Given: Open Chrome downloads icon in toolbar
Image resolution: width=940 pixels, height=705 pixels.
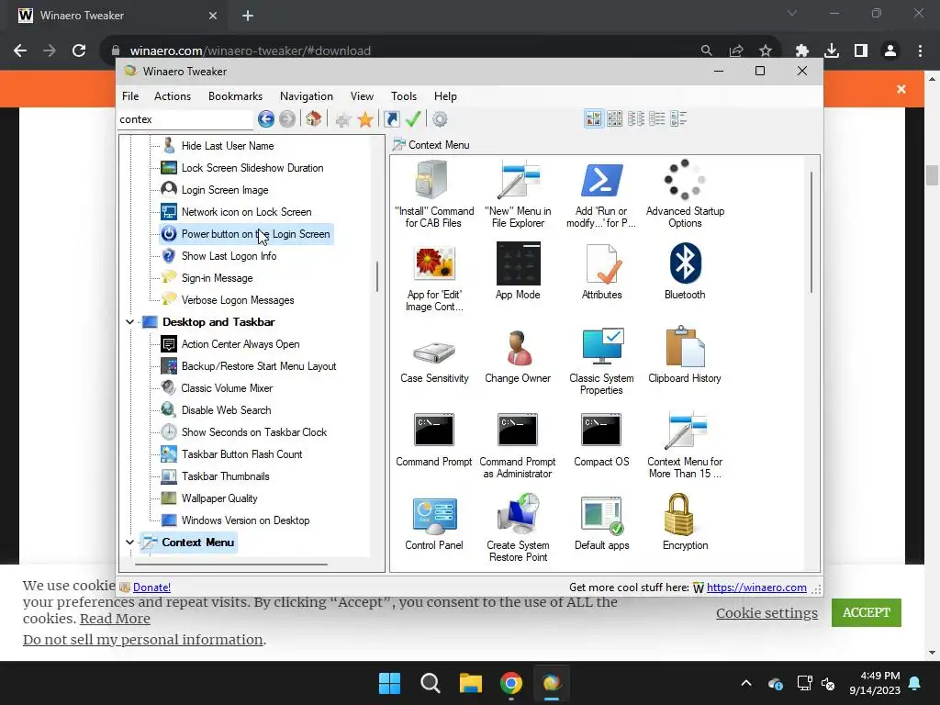Looking at the screenshot, I should tap(832, 51).
